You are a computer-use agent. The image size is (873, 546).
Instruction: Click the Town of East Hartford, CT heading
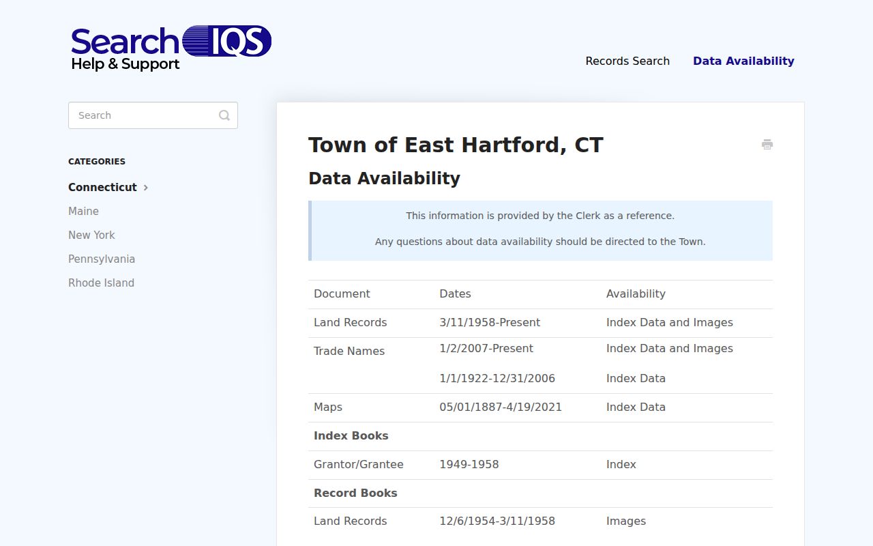[x=456, y=145]
